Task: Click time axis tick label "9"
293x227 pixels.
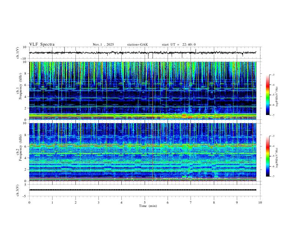Action: pos(237,203)
